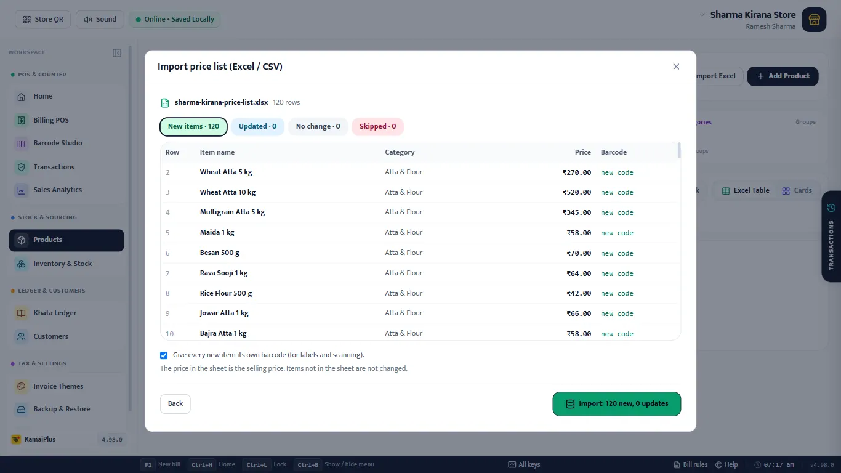The height and width of the screenshot is (473, 841).
Task: Click the store avatar icon
Action: 814,20
